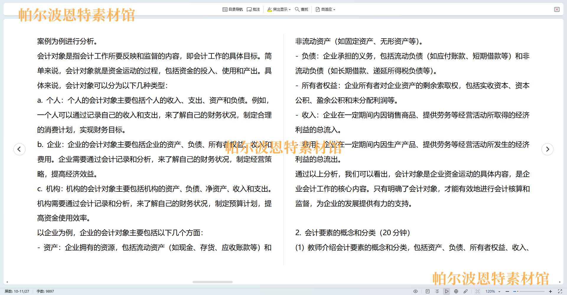Toggle eye protection mode icon
This screenshot has height=295, width=567.
pos(416,291)
